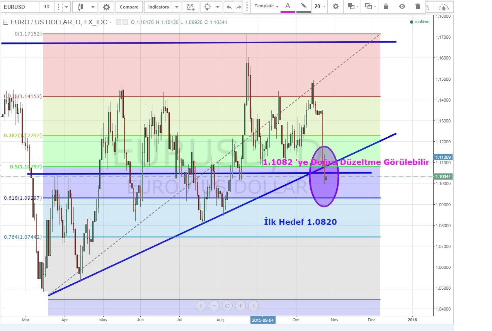
Task: Toggle visibility of drawing with eye icon
Action: pyautogui.click(x=402, y=6)
